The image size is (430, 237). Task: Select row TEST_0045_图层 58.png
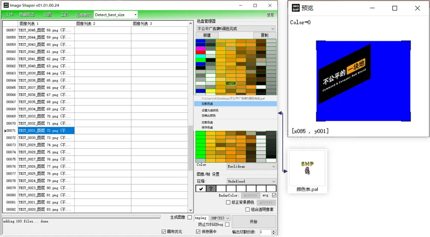coord(46,30)
